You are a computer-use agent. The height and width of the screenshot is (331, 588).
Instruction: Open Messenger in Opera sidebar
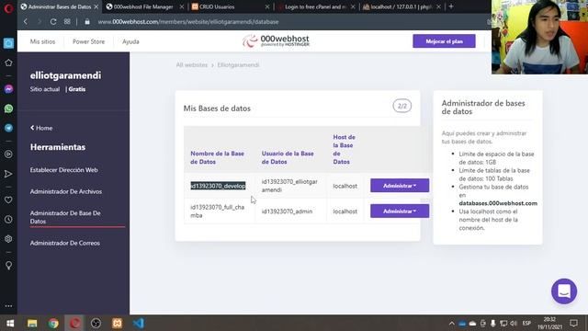tap(8, 89)
